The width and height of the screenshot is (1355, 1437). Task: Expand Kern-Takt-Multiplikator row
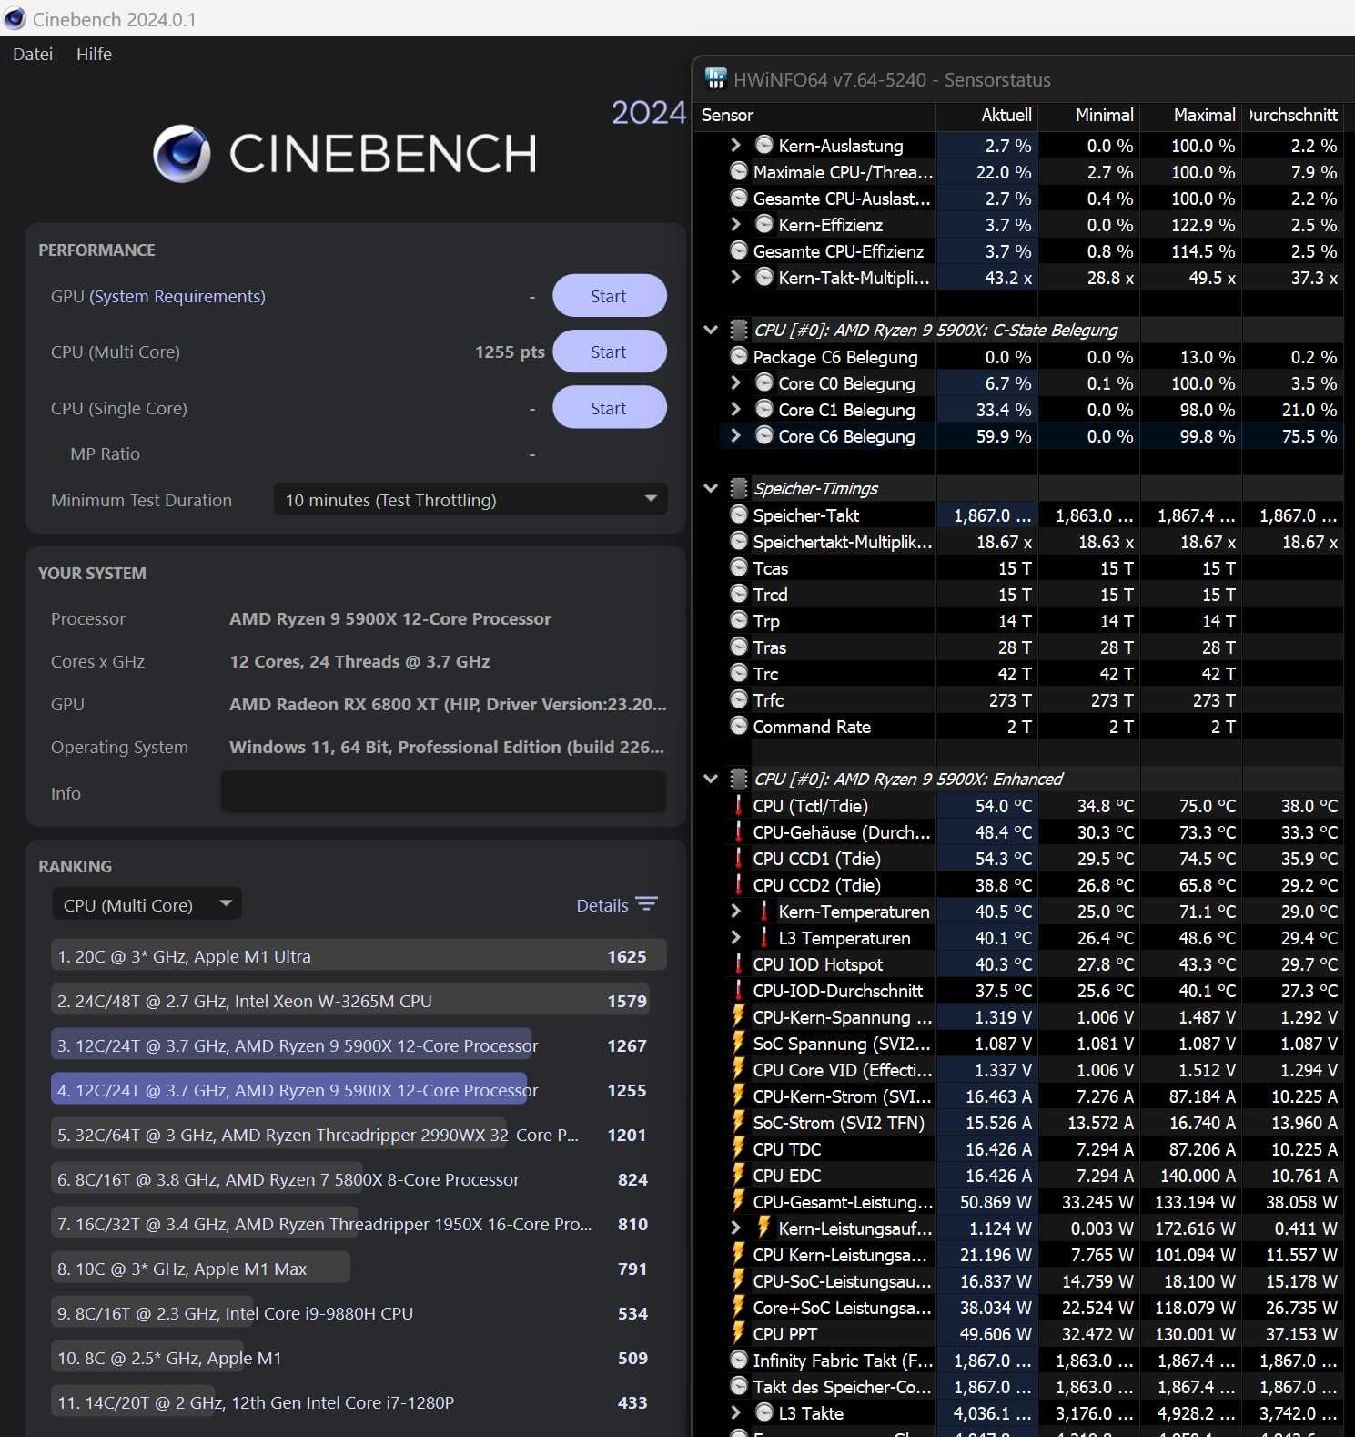tap(735, 277)
